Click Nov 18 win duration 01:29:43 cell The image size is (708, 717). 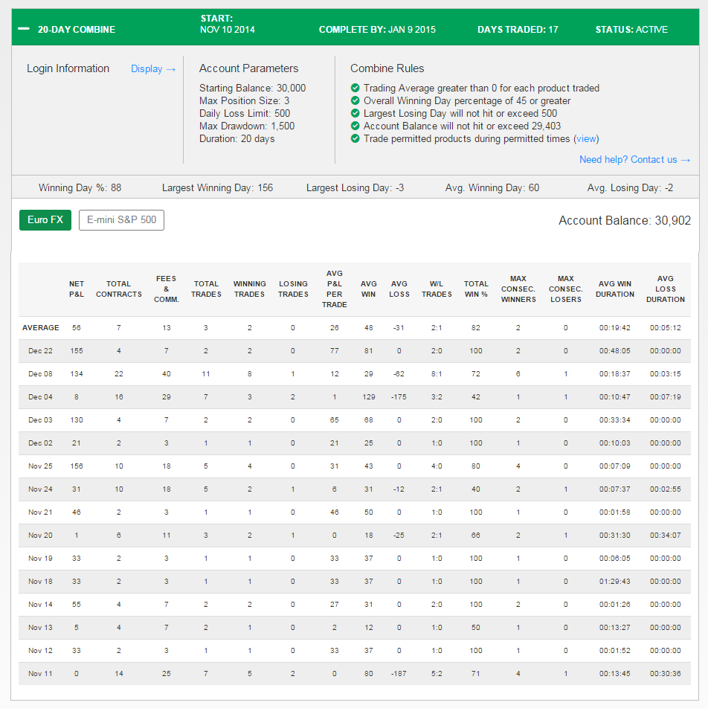615,581
